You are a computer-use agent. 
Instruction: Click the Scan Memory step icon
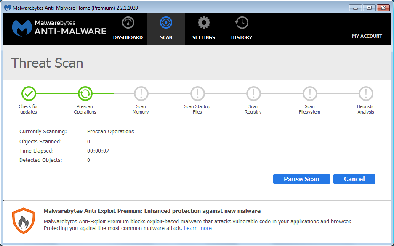coord(141,94)
